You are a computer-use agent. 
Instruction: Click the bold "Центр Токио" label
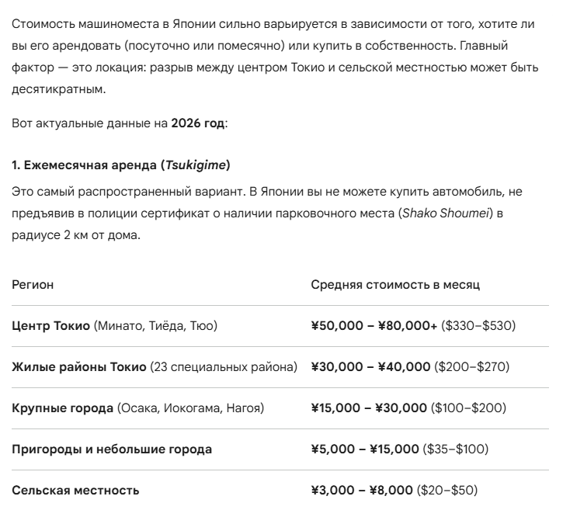(x=51, y=326)
